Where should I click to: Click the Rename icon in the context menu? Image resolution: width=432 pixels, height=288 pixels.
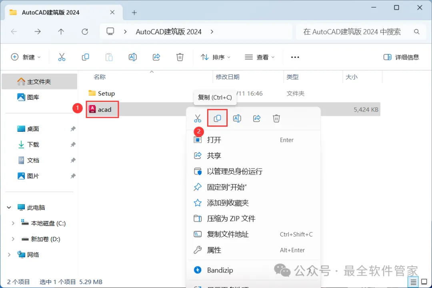coord(237,119)
